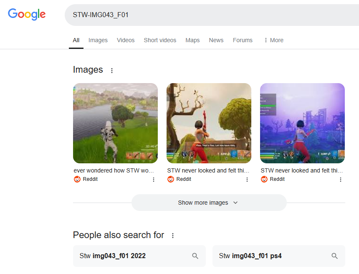Image resolution: width=359 pixels, height=274 pixels.
Task: Open the 'ever wondered how STW wo...' result
Action: point(114,170)
